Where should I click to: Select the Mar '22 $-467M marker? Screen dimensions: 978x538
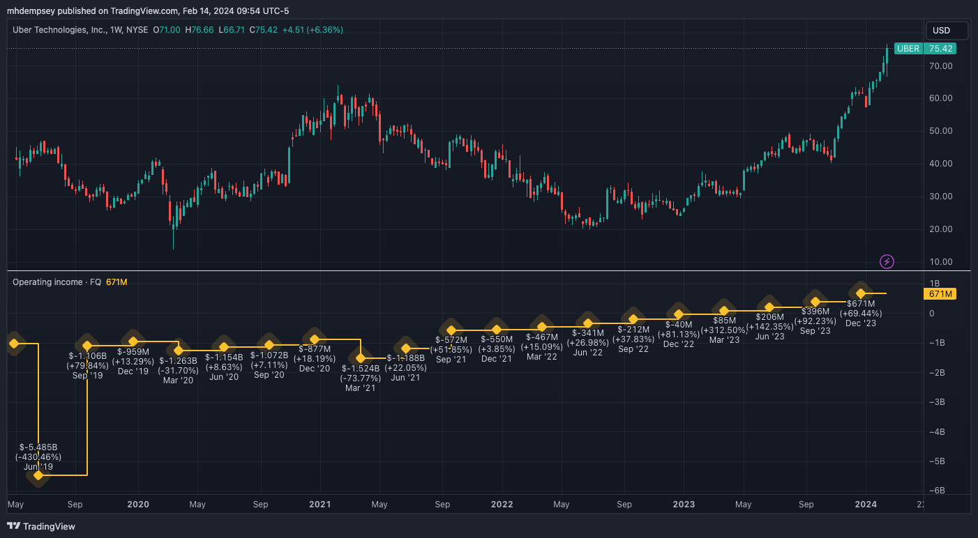(542, 327)
